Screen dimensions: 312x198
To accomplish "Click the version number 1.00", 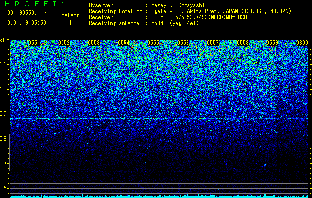I will tap(67, 4).
